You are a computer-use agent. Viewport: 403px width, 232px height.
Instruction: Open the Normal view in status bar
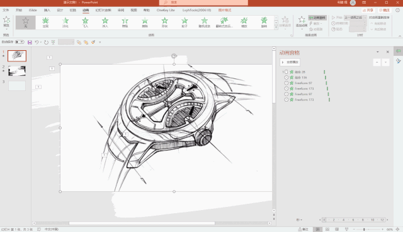[x=317, y=229]
